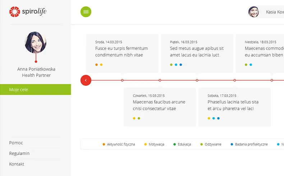
Task: Select the Moje cele menu item
Action: click(x=35, y=89)
